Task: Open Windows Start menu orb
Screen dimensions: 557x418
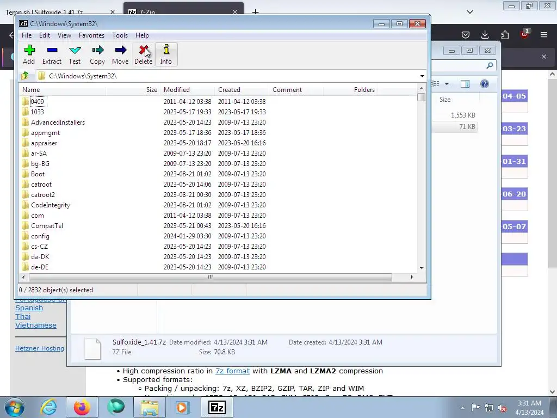Action: 15,407
